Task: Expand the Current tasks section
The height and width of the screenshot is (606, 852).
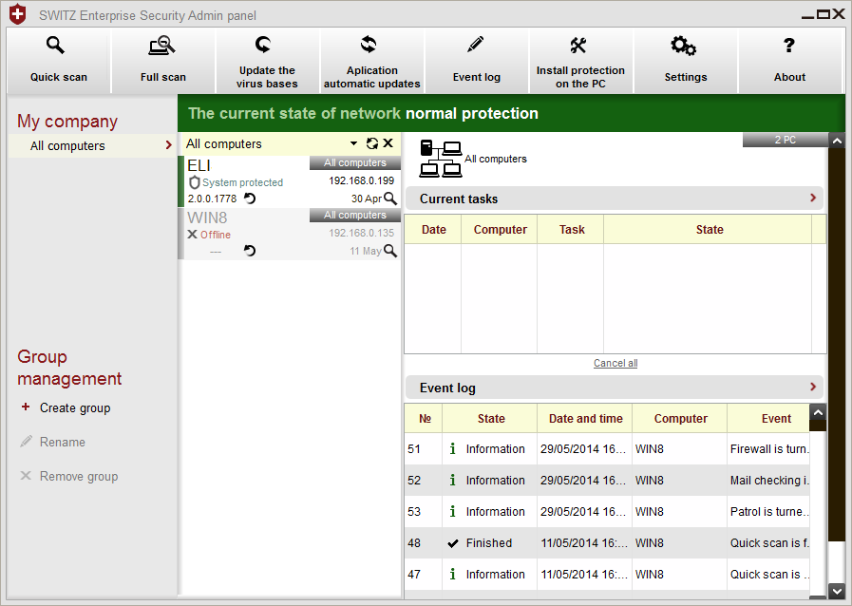Action: (813, 199)
